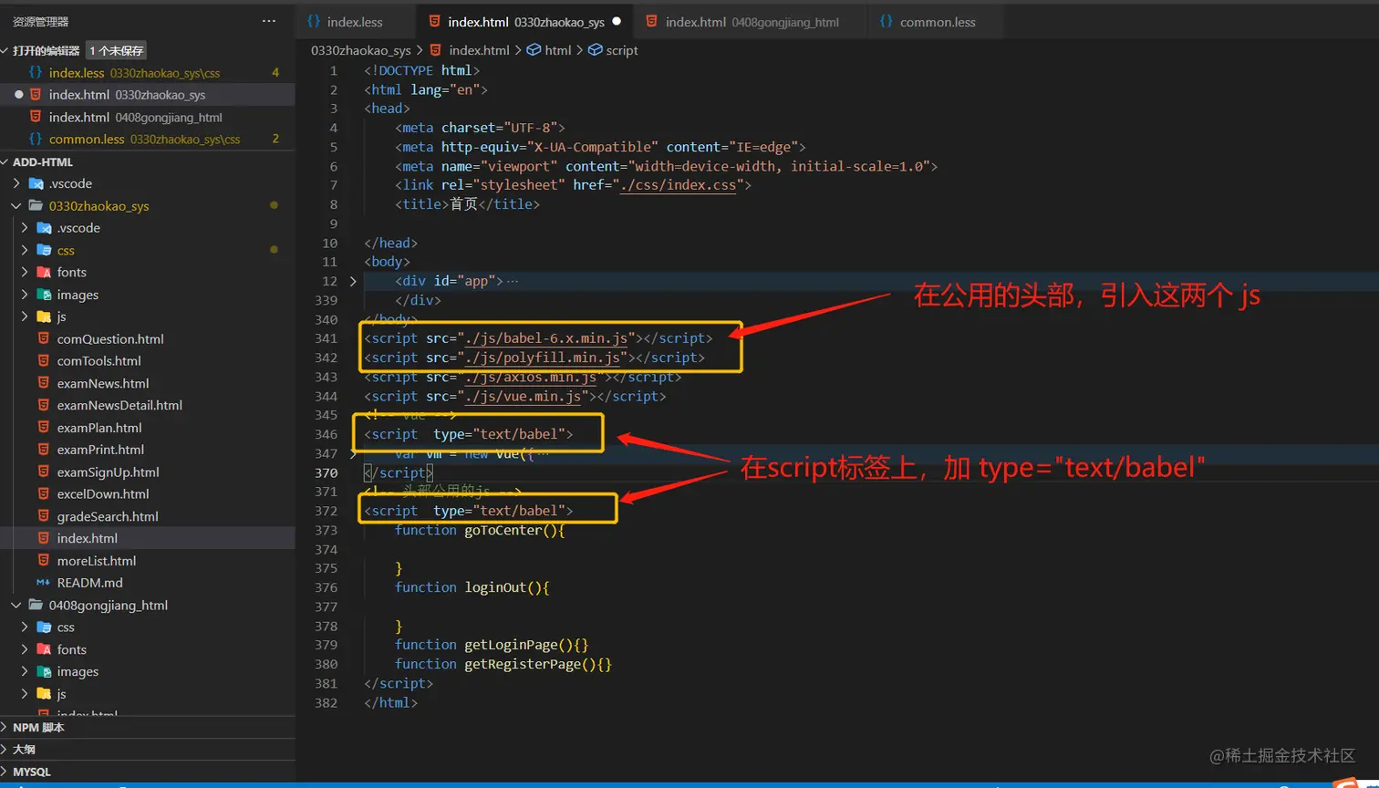Image resolution: width=1379 pixels, height=788 pixels.
Task: Click the HTML icon of gradeSearch.html
Action: [x=43, y=516]
